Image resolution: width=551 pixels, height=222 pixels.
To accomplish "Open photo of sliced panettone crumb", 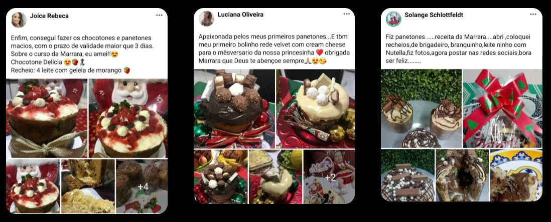I will click(88, 186).
